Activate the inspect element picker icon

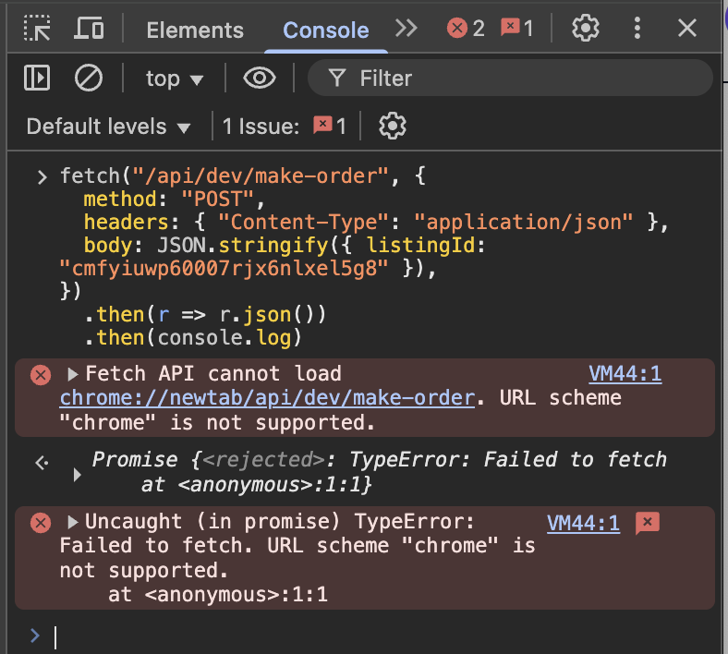click(x=37, y=29)
